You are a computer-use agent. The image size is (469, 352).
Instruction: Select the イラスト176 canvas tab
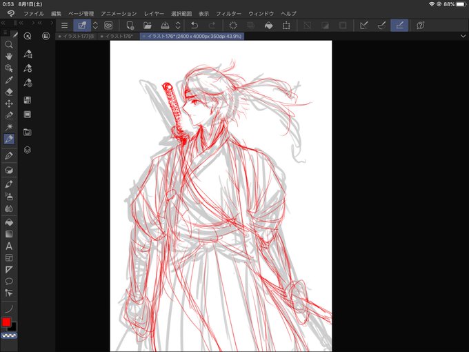click(x=192, y=36)
